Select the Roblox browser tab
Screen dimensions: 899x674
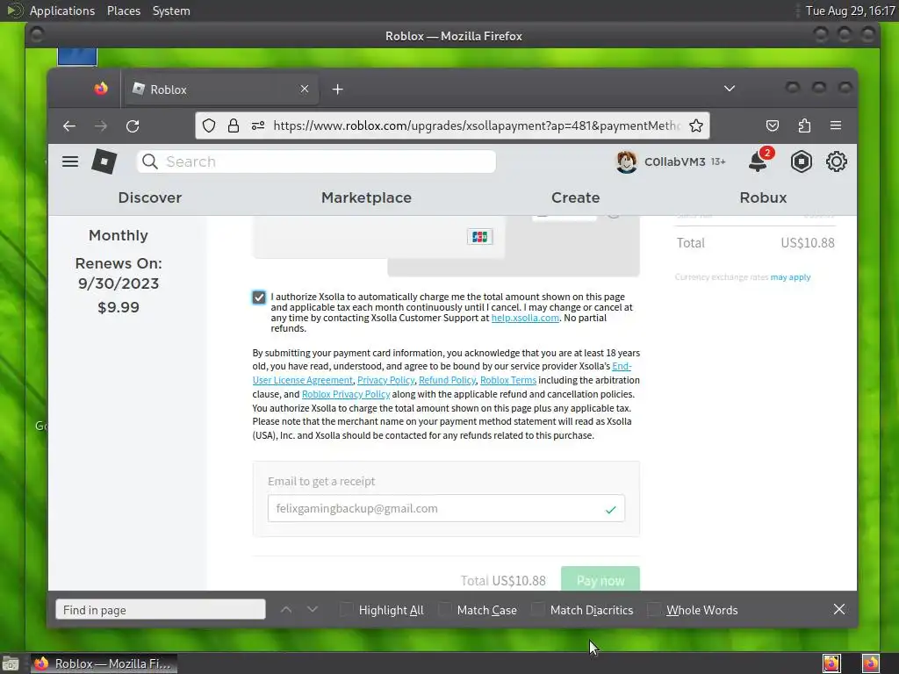click(x=220, y=90)
